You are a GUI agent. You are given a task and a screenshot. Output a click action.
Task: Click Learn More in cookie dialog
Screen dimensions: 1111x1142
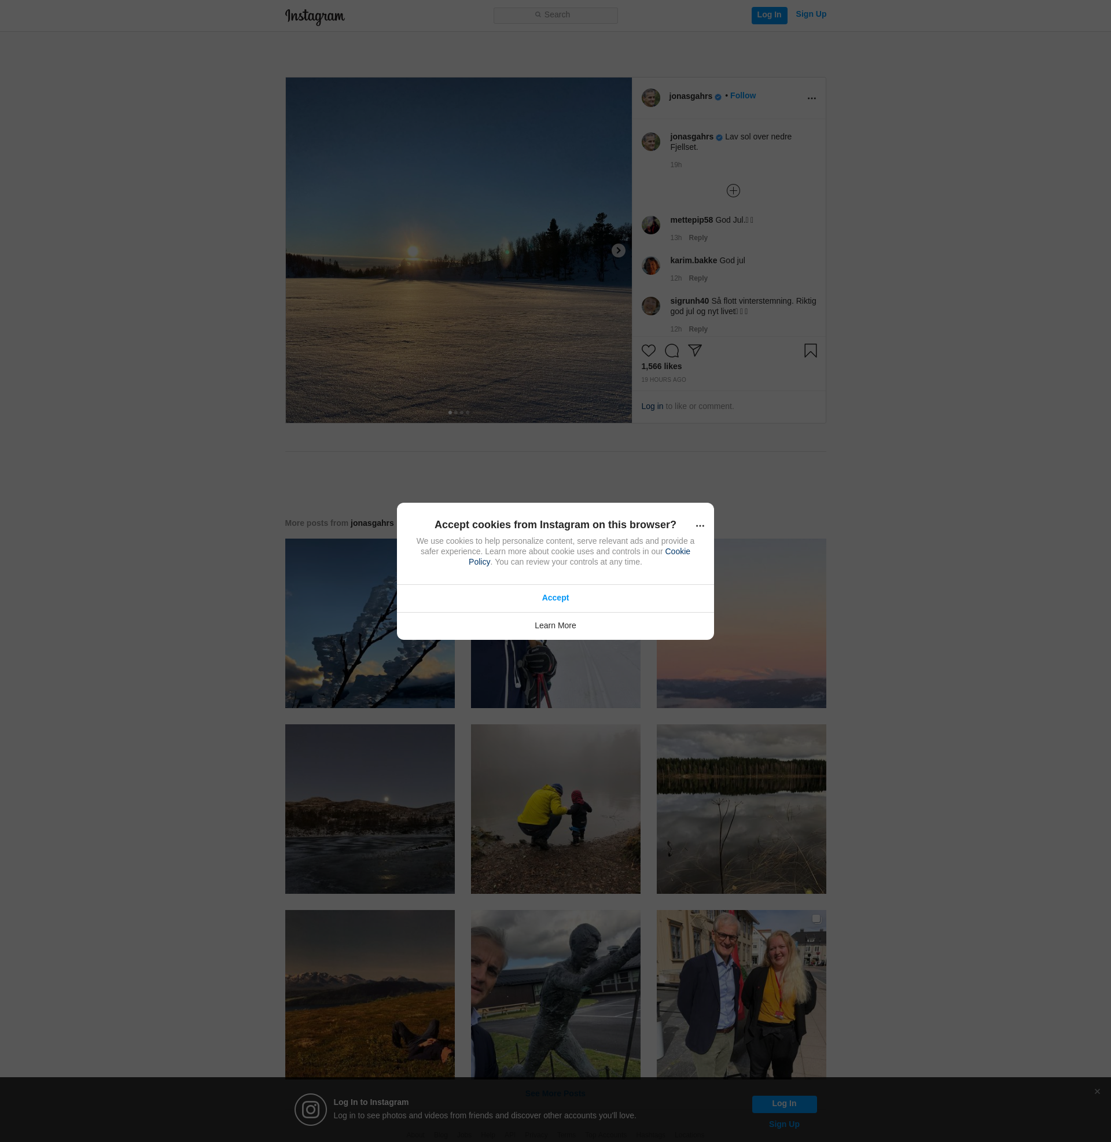coord(555,625)
